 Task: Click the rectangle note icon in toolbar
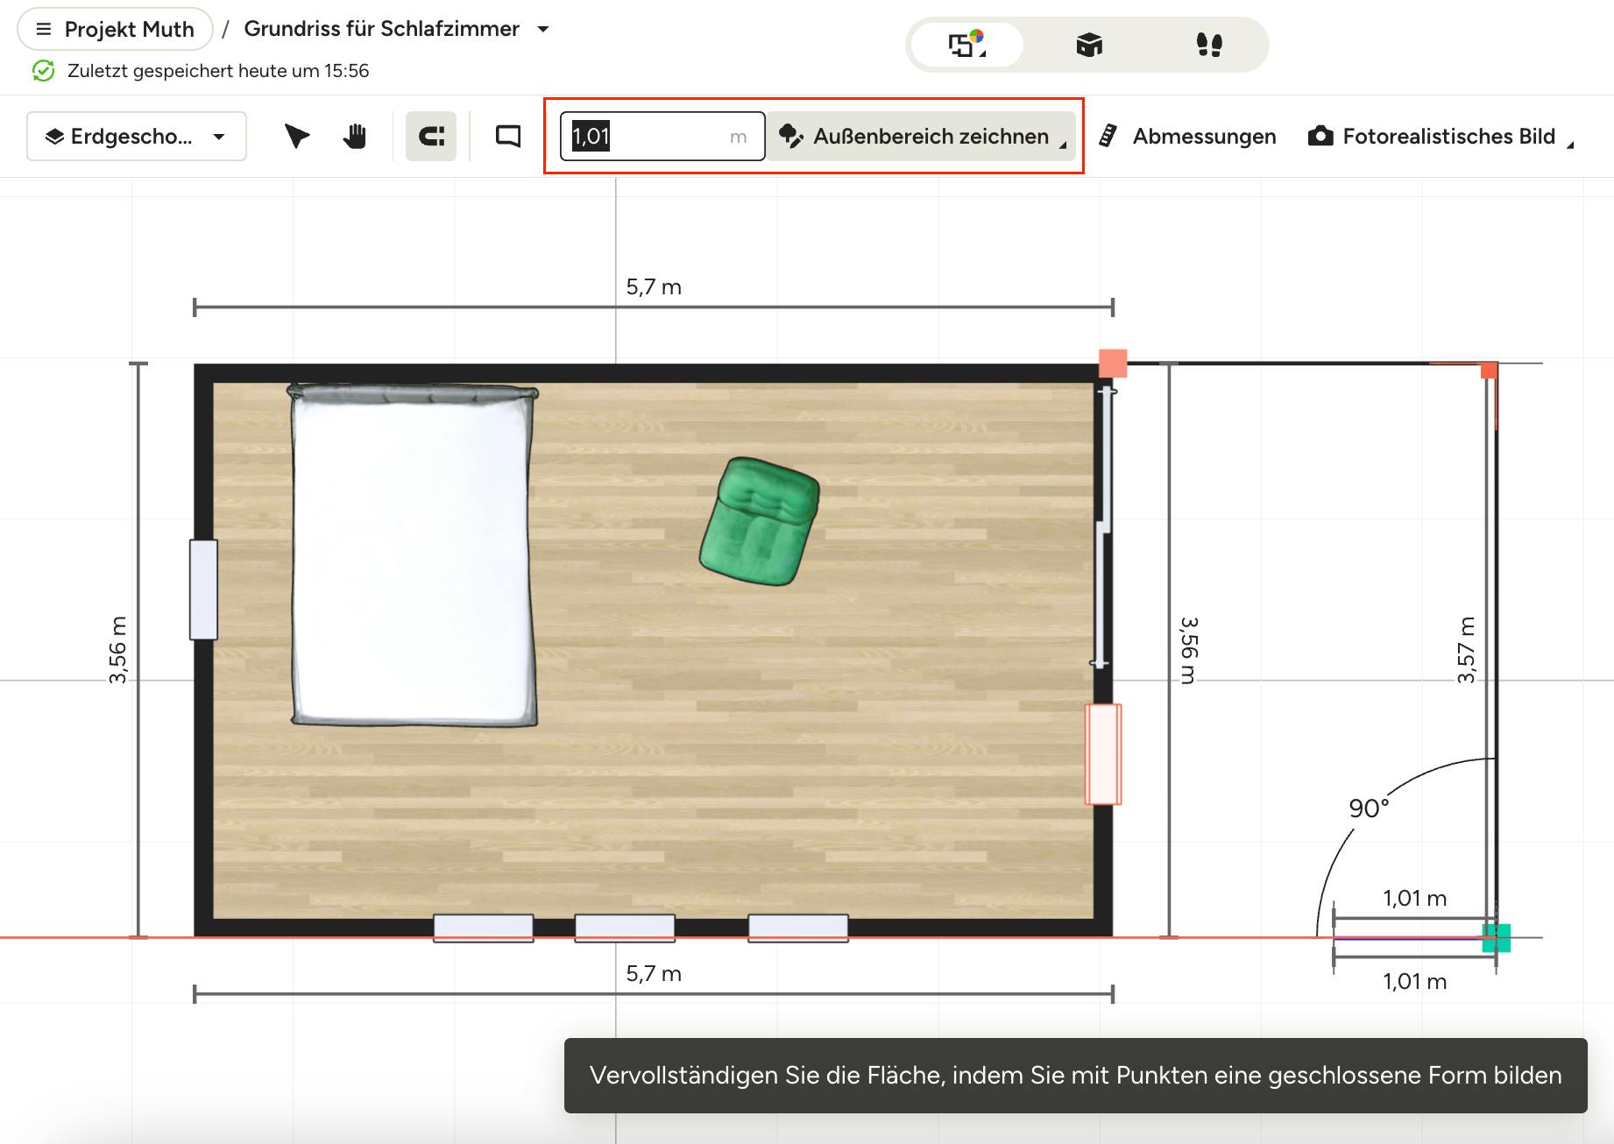point(508,136)
